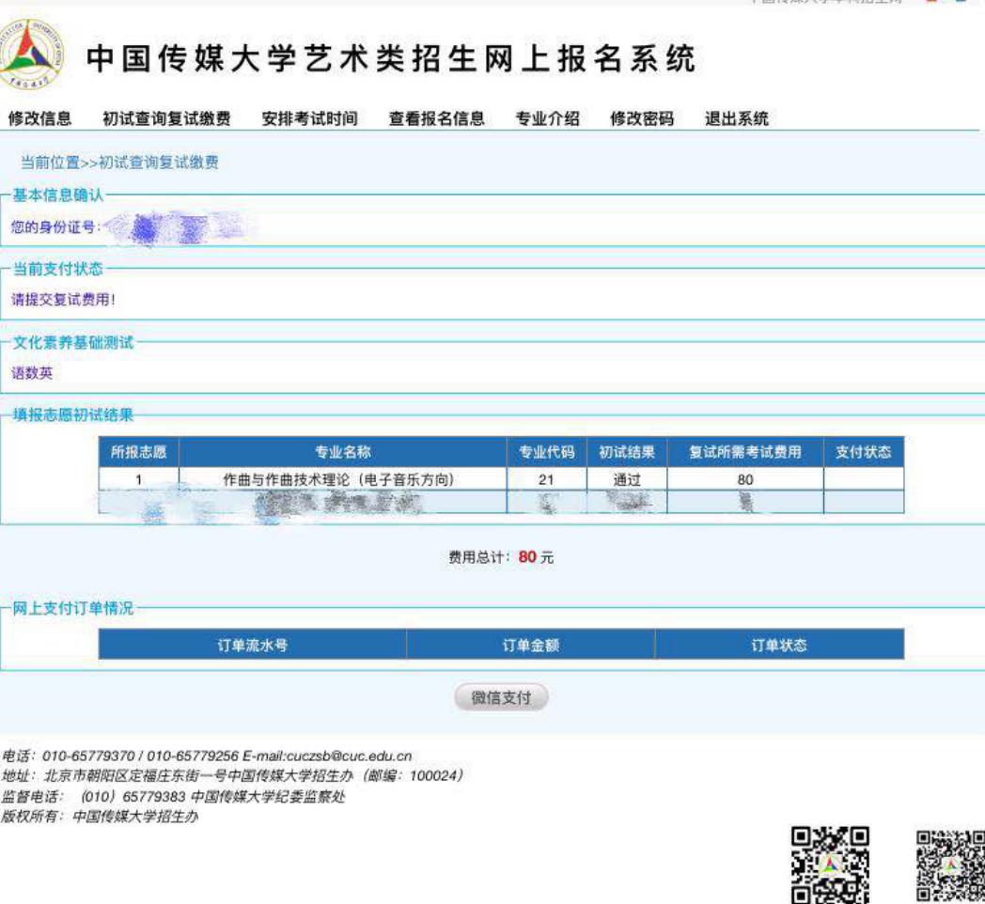This screenshot has height=904, width=985.
Task: Click the 文化素养基础测试 section heading
Action: pos(73,342)
